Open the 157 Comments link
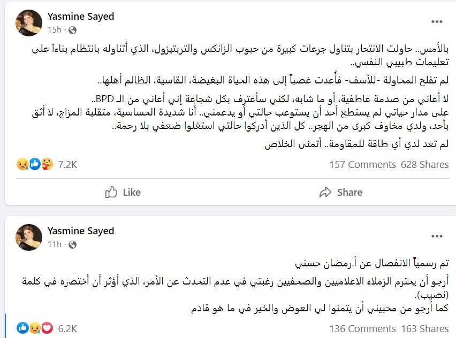Image resolution: width=456 pixels, height=338 pixels. [x=361, y=165]
